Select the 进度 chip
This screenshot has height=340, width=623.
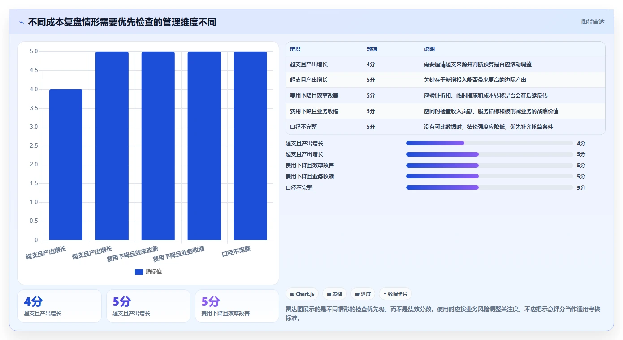(363, 294)
